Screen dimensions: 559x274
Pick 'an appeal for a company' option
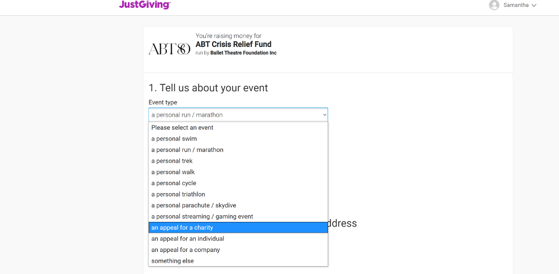tap(238, 250)
